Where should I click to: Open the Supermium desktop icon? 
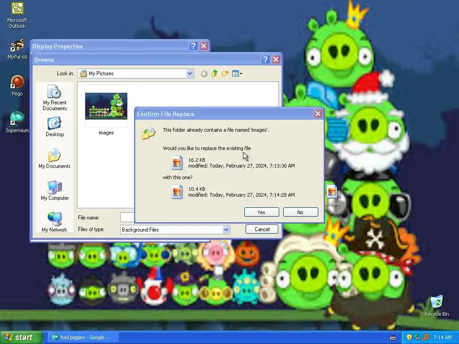[17, 122]
